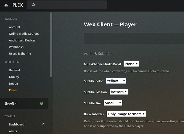Click the Audio & Subtitles section heading
Screen dimensions: 184x134
[98, 54]
